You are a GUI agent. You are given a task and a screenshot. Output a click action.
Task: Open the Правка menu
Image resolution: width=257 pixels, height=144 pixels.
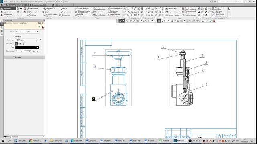pos(12,2)
